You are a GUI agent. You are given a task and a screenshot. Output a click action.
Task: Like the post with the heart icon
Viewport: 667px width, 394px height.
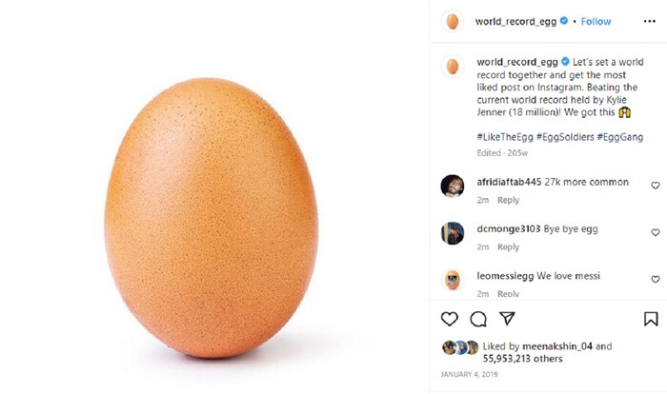[x=449, y=319]
